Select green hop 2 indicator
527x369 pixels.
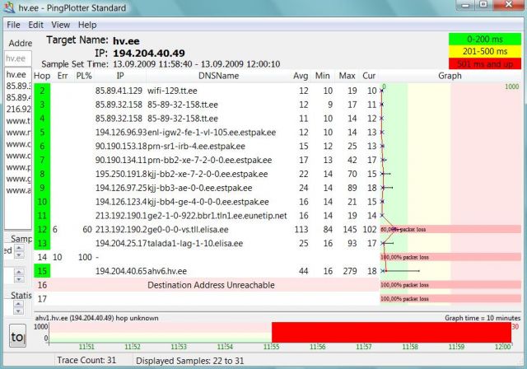click(x=42, y=91)
